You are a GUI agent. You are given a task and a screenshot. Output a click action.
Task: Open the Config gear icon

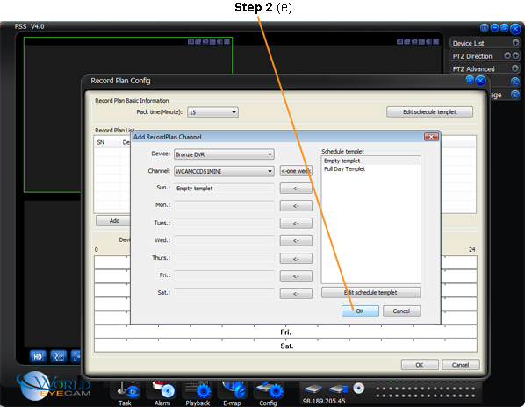269,389
